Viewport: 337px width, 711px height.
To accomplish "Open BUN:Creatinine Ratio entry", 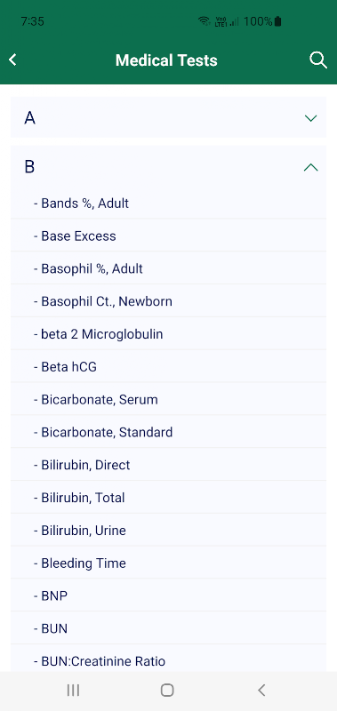I will [x=168, y=660].
